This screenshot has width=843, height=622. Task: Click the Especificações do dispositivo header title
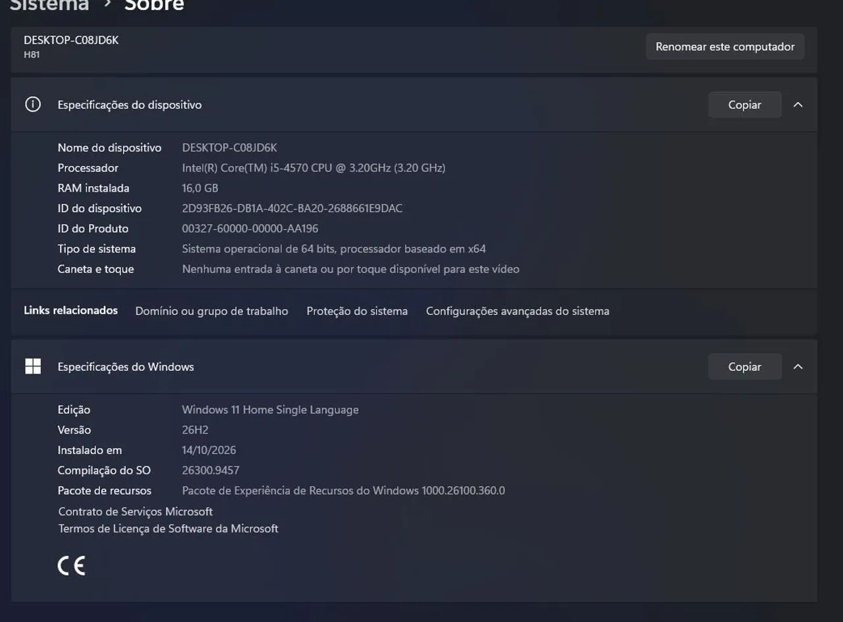pos(130,105)
